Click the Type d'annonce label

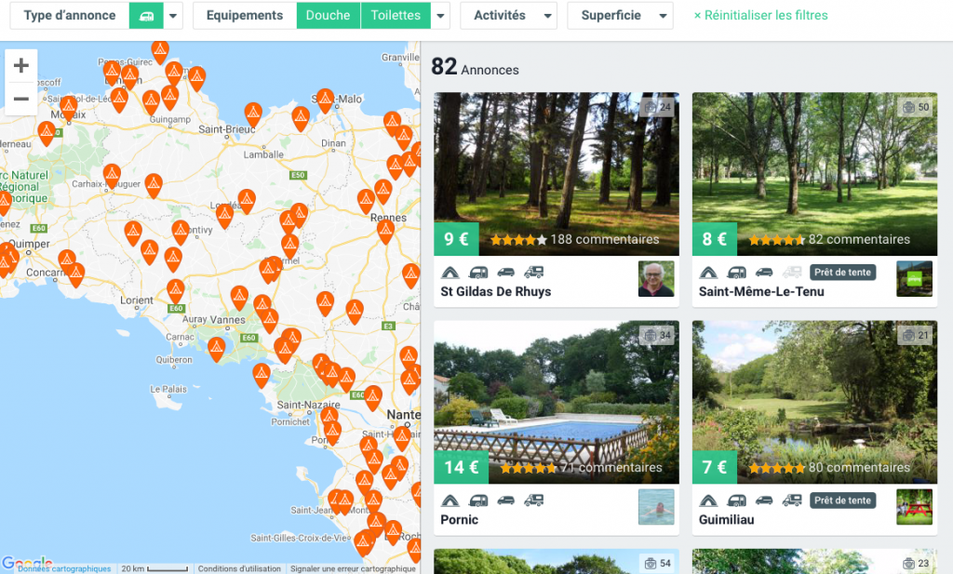click(x=70, y=16)
